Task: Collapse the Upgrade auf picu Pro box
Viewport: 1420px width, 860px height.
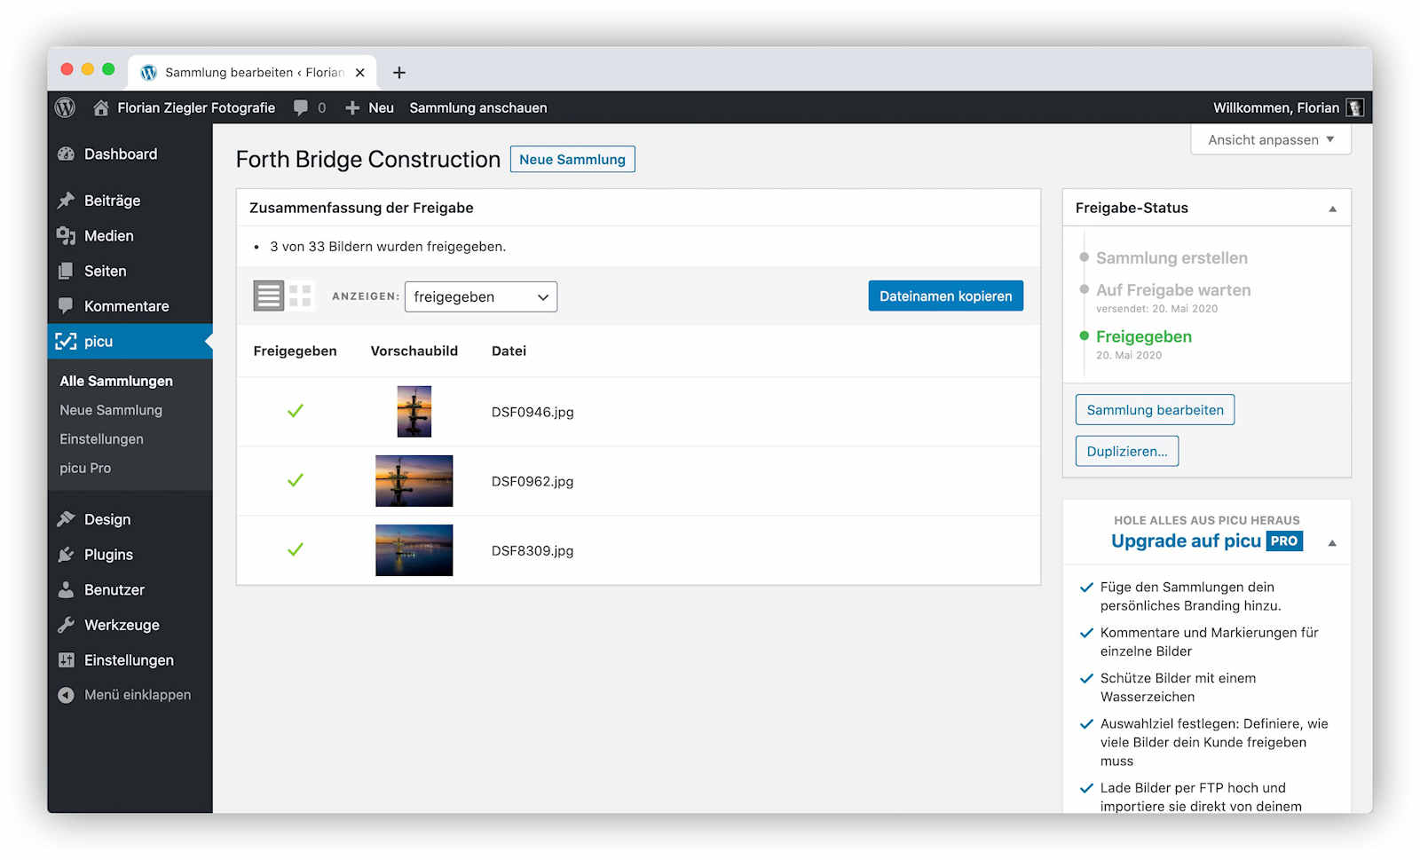Action: coord(1331,542)
